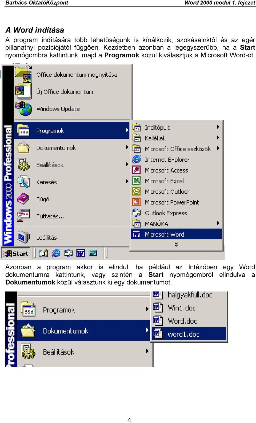Click the calculator-like quick launch icon on taskbar

coord(93,253)
